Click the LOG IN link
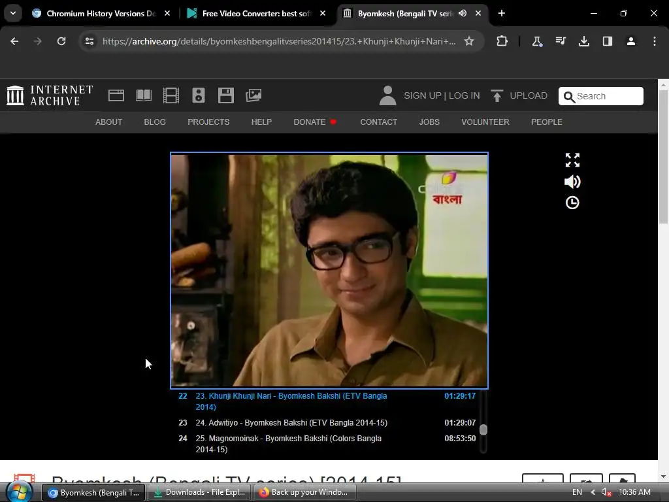Screen dimensions: 669x502 [465, 95]
